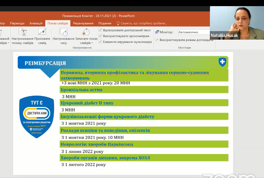Click the lightbulb Tell Me icon
Screen dimensions: 264x178
pyautogui.click(x=118, y=23)
